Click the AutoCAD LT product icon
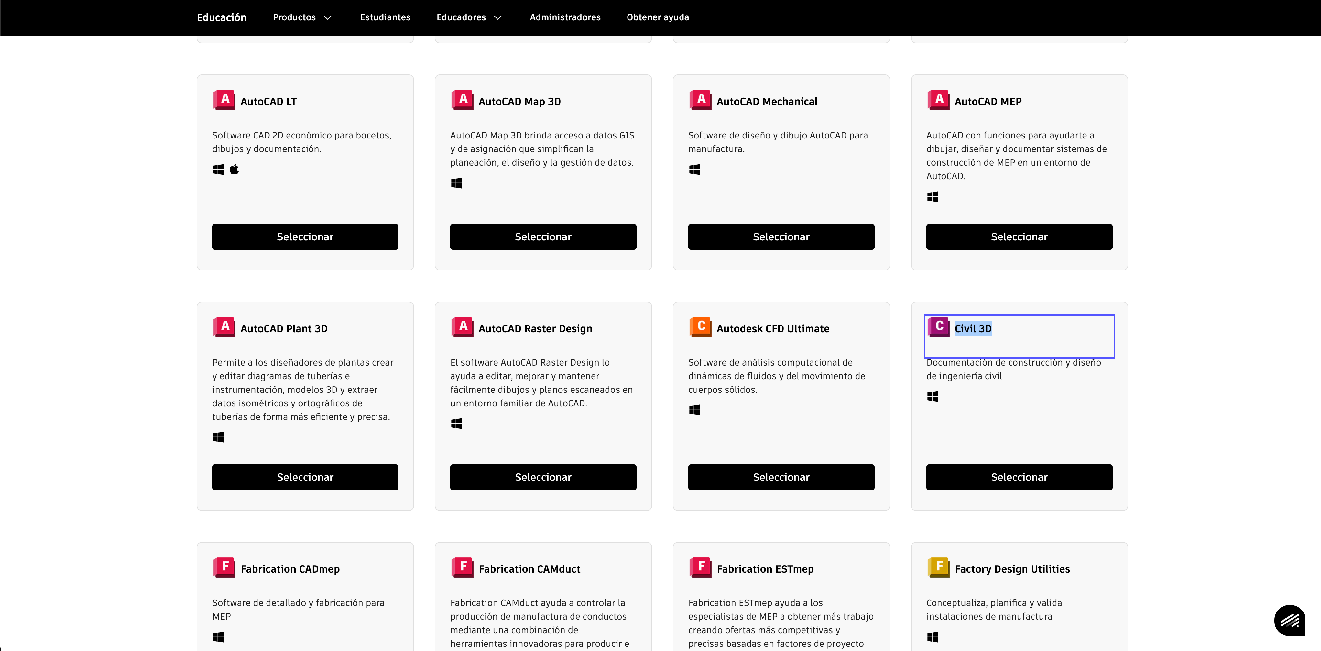1321x651 pixels. [224, 100]
